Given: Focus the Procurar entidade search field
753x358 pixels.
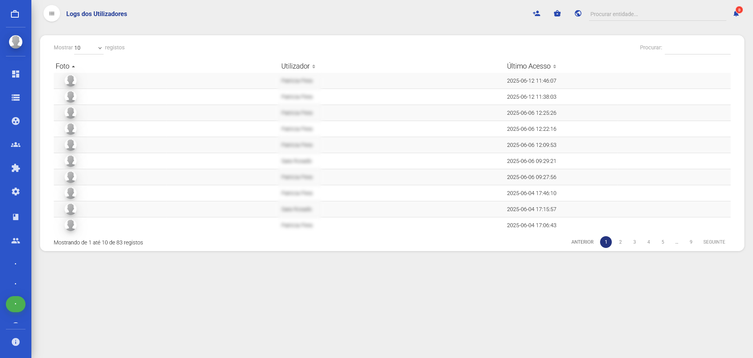Looking at the screenshot, I should point(657,14).
